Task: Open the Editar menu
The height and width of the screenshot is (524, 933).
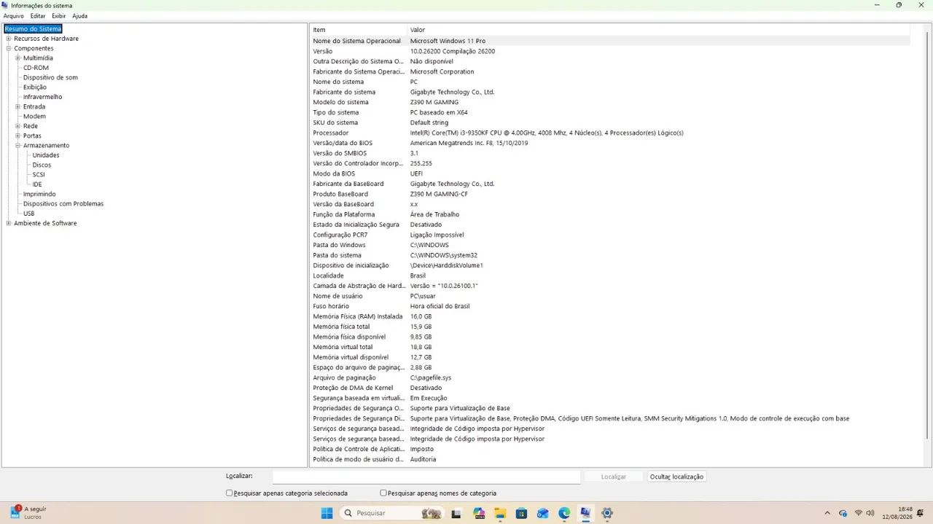Action: [x=37, y=16]
